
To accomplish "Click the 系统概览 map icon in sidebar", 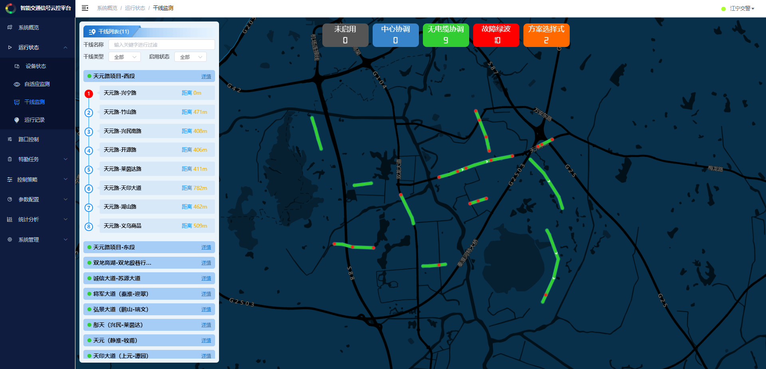I will [10, 27].
